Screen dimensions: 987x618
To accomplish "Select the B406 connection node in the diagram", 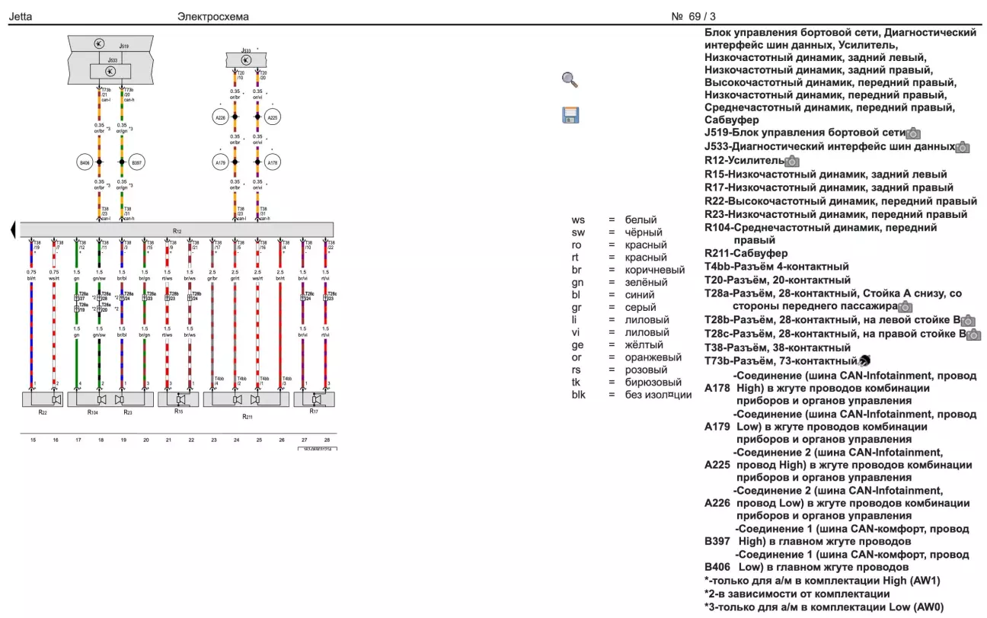I will 85,162.
